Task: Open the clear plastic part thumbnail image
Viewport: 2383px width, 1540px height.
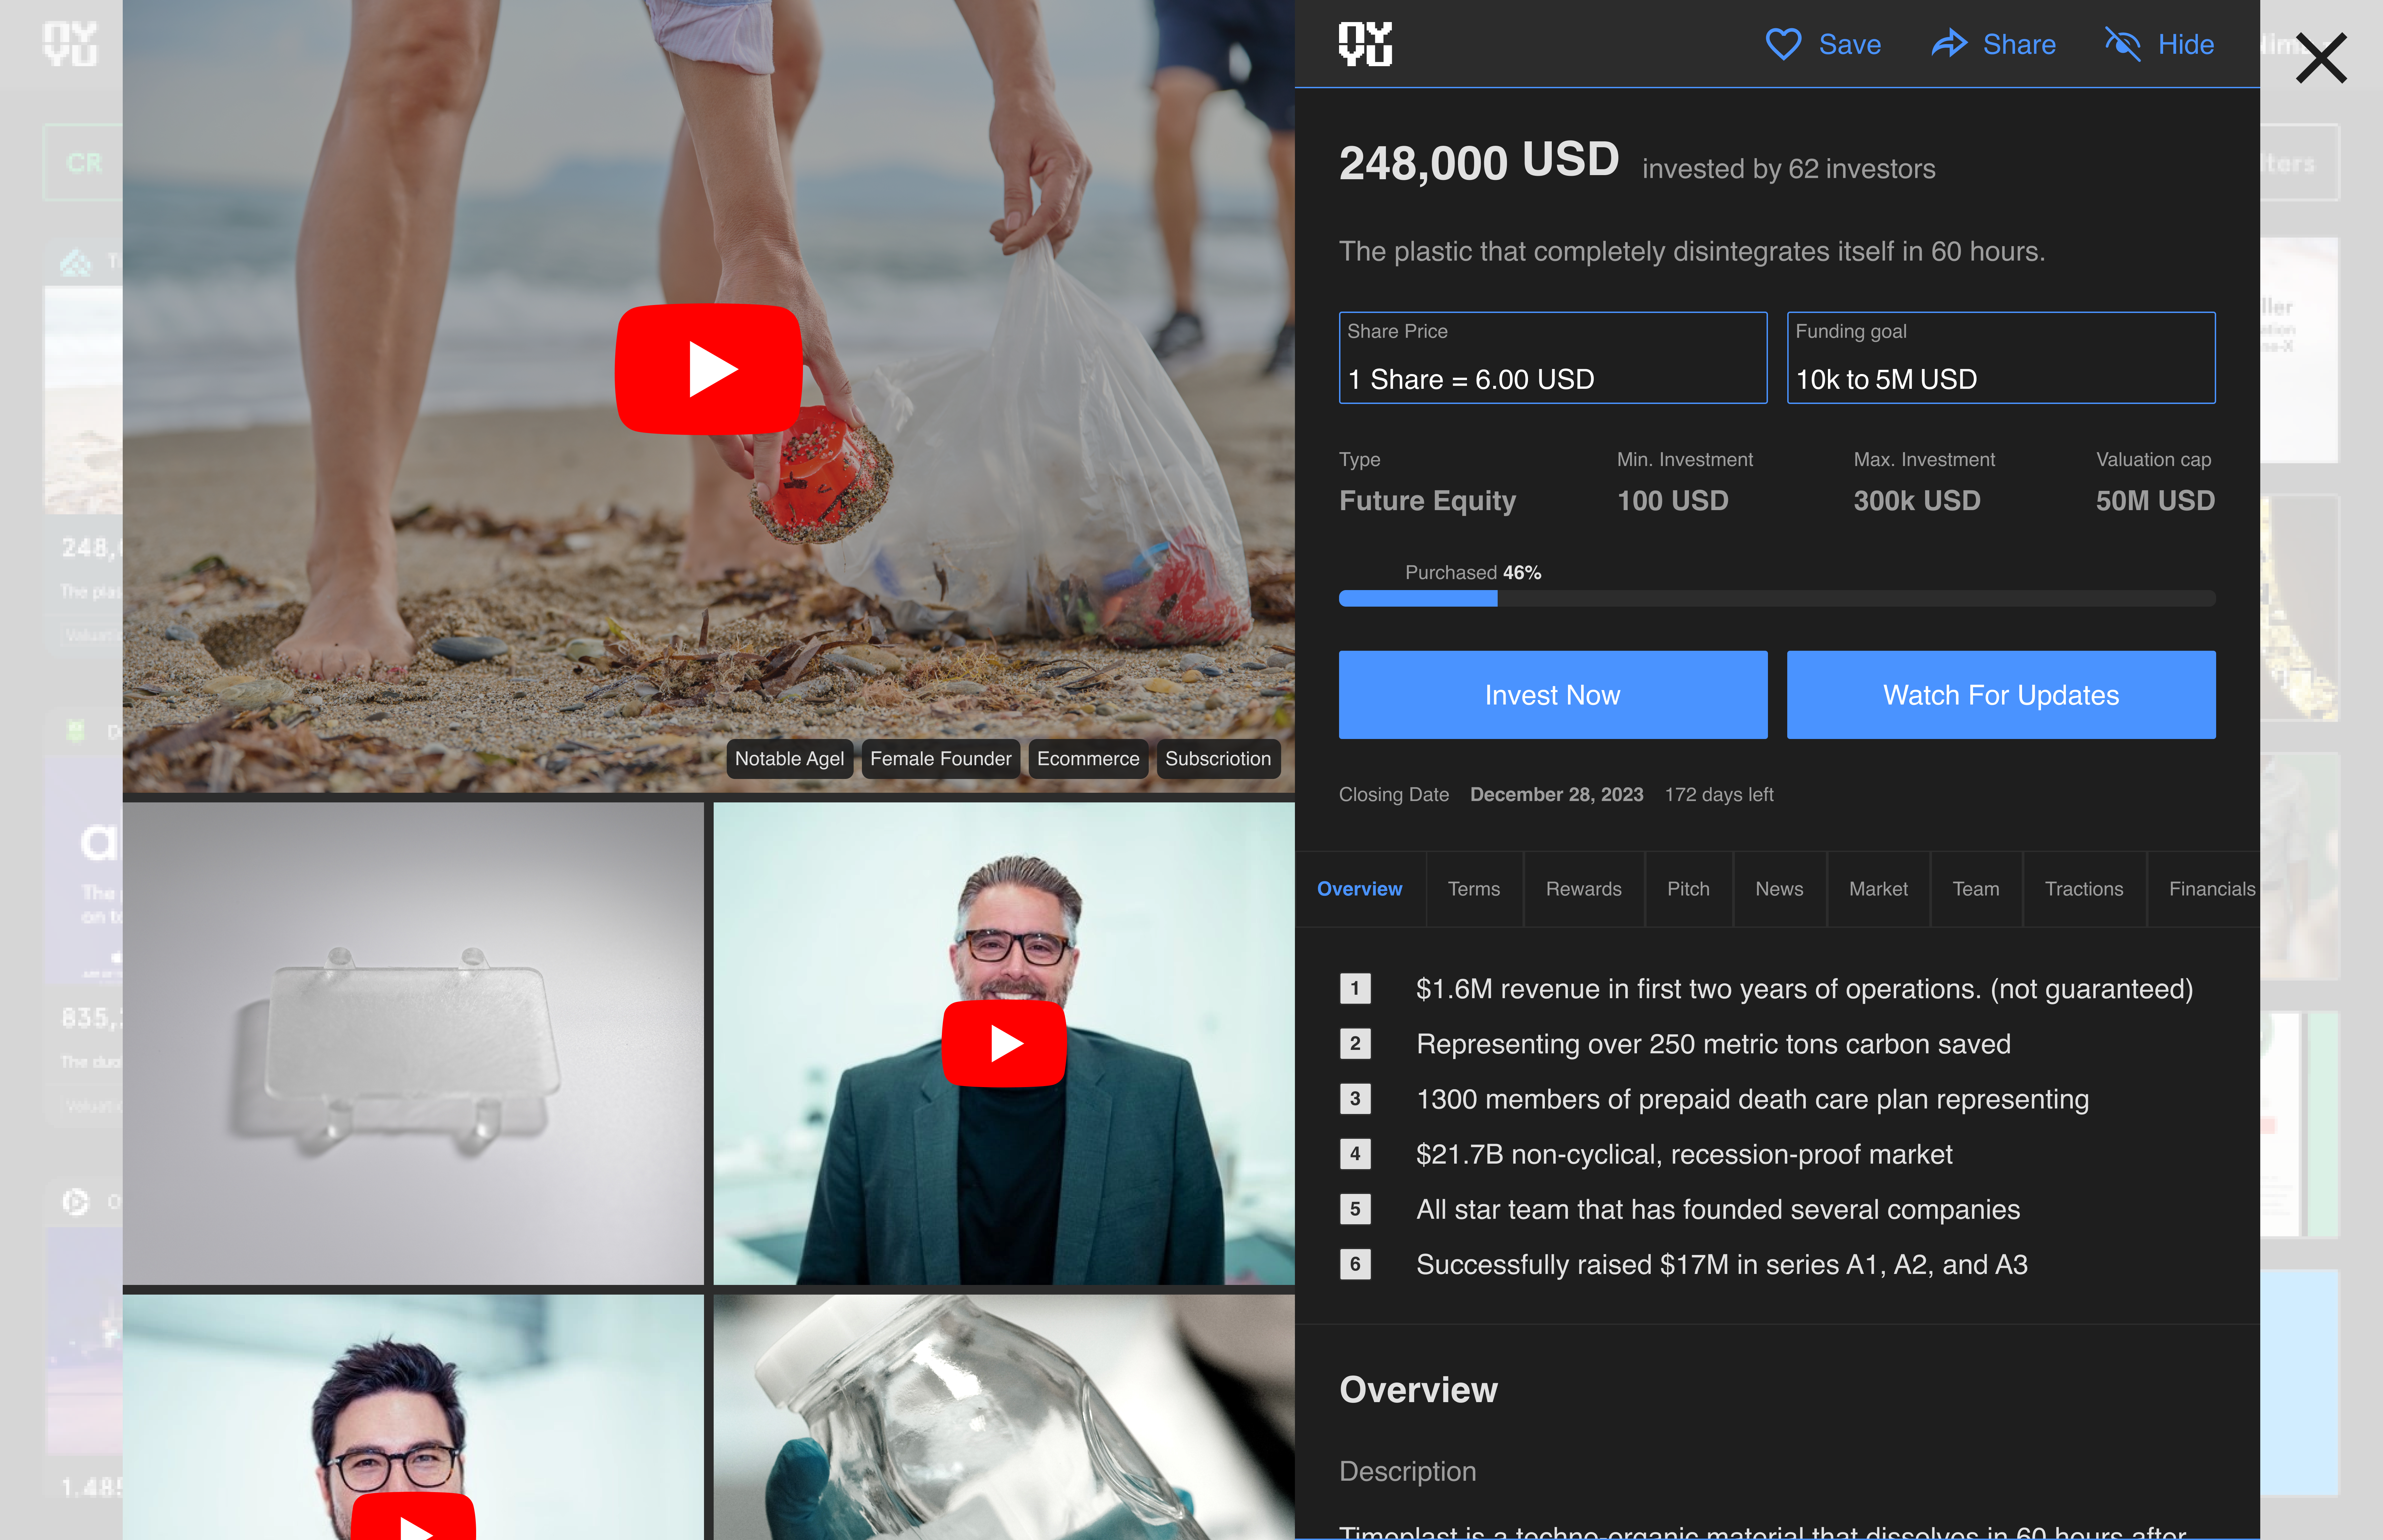Action: click(x=413, y=1043)
